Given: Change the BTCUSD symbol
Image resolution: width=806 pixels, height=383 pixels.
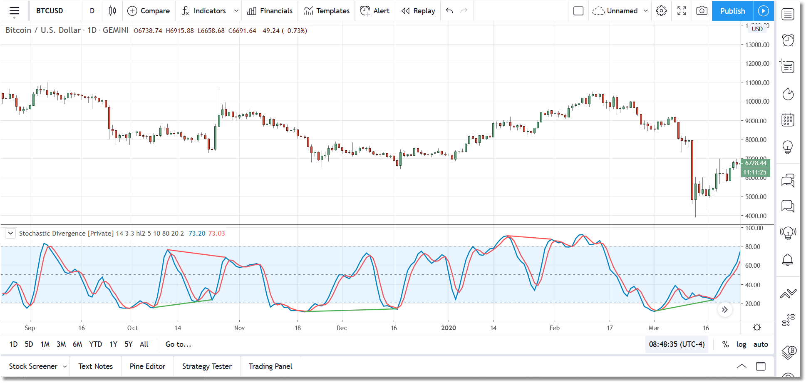Looking at the screenshot, I should click(x=50, y=11).
